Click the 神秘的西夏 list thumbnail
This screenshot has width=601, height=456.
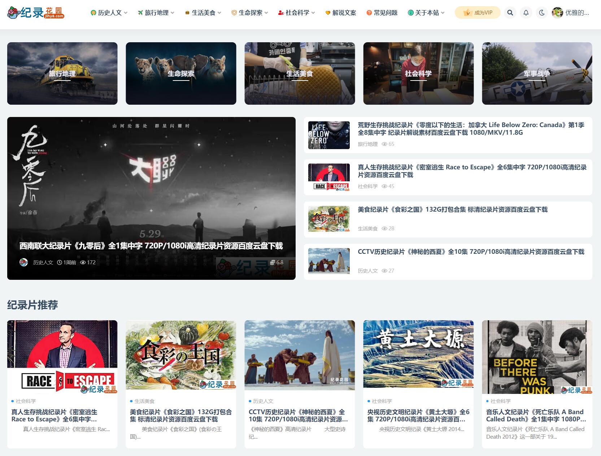pyautogui.click(x=329, y=262)
